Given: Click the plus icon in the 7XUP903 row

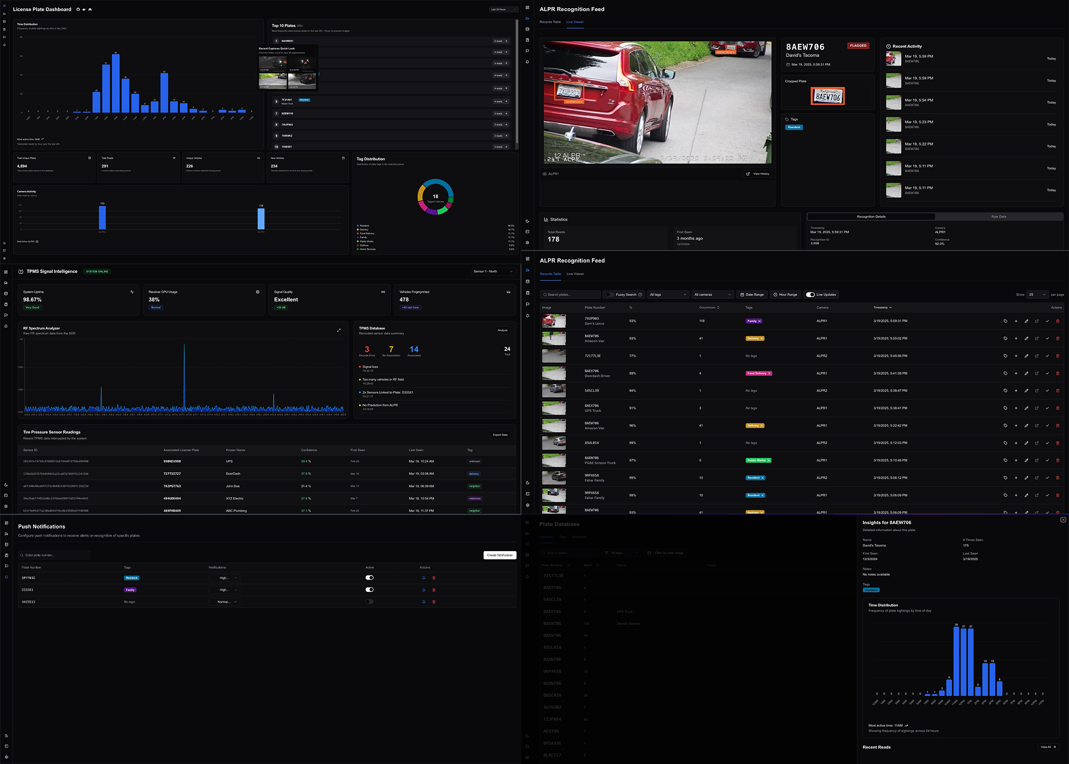Looking at the screenshot, I should pyautogui.click(x=1016, y=321).
